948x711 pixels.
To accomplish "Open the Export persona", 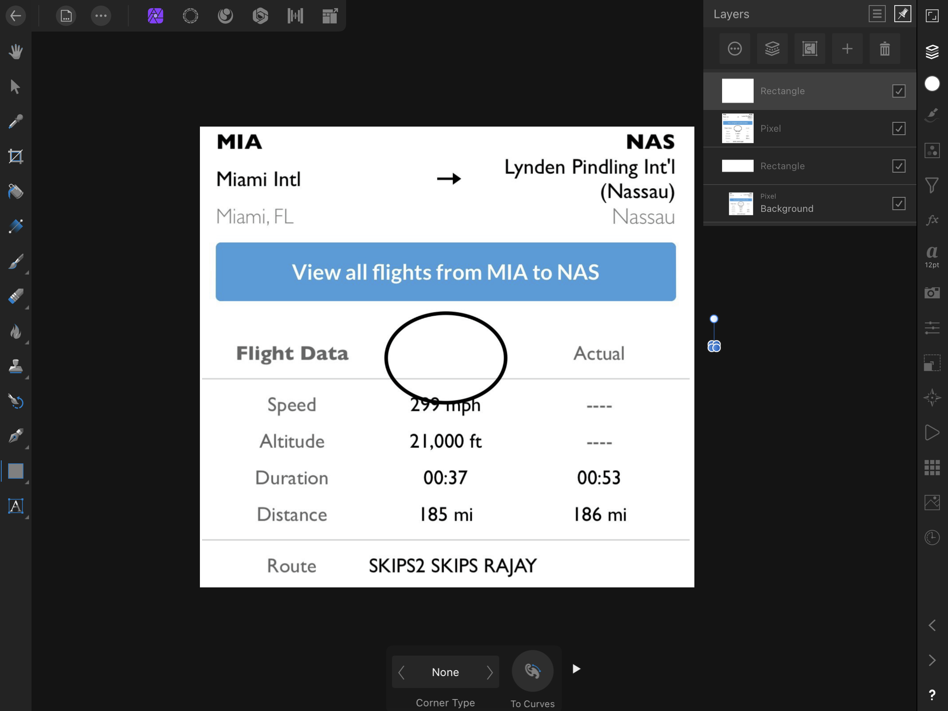I will [330, 16].
